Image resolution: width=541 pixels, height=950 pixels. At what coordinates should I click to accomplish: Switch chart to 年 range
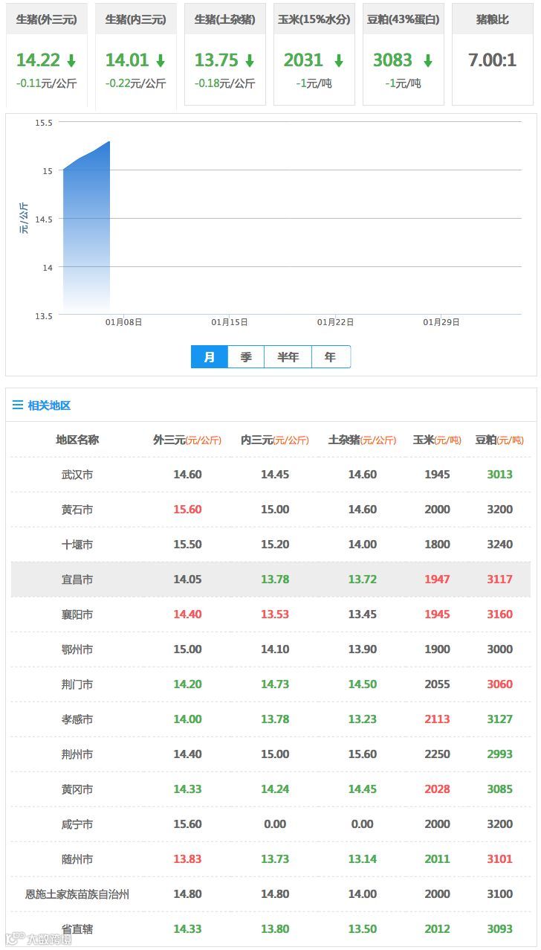pos(331,357)
